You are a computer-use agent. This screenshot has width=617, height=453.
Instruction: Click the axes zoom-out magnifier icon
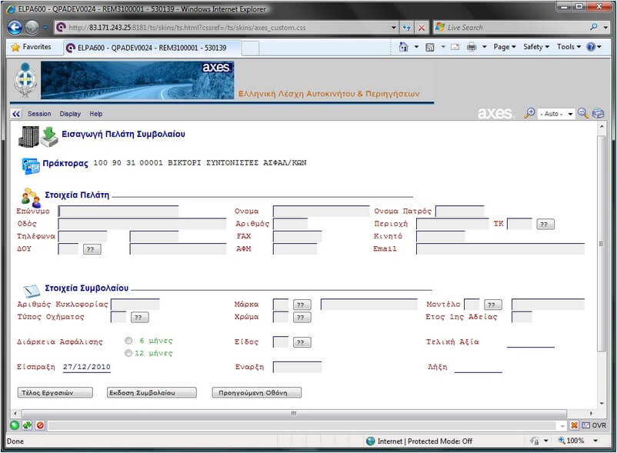pyautogui.click(x=583, y=113)
